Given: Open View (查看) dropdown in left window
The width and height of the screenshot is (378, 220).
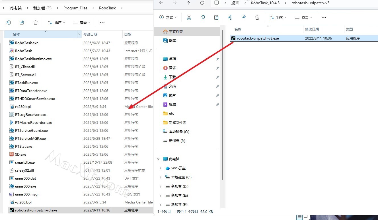Looking at the screenshot, I should (x=82, y=22).
